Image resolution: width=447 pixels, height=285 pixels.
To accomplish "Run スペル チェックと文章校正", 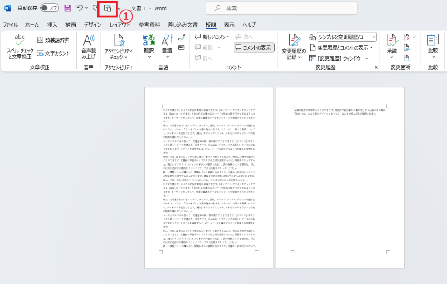I will point(20,47).
